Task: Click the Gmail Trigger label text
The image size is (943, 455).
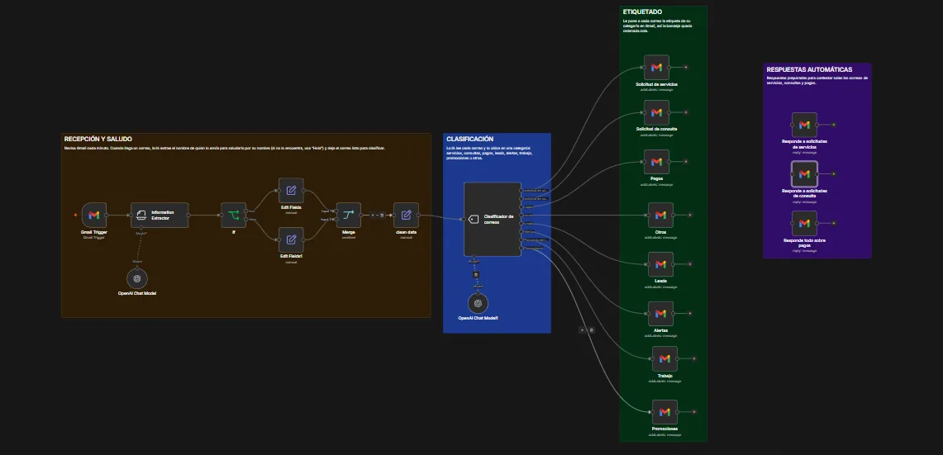Action: click(94, 232)
